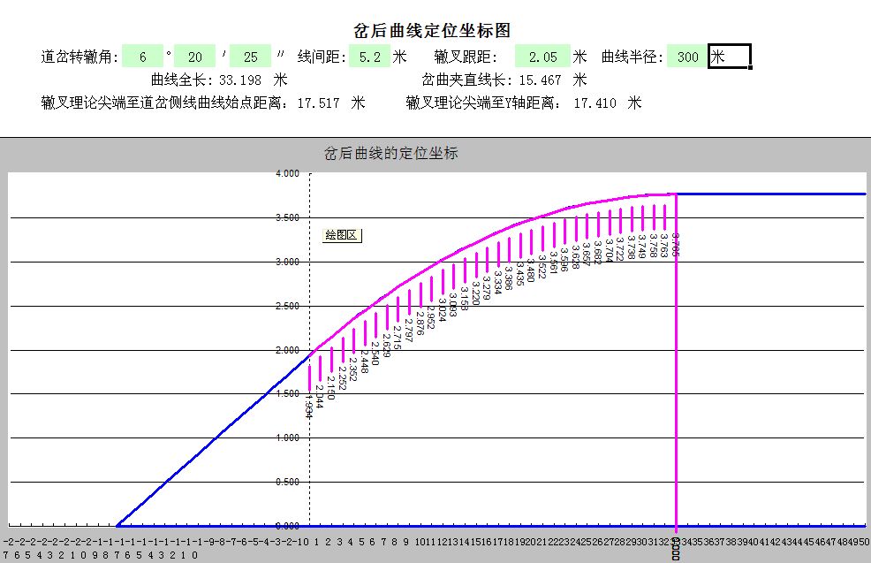This screenshot has width=871, height=563.
Task: Select the blue horizontal line at the chart's upper right
Action: [771, 194]
